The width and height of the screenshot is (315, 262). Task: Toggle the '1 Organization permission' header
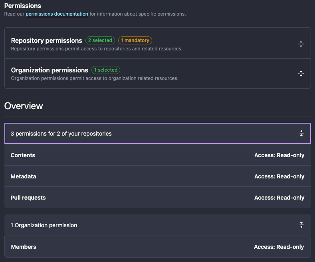tap(44, 225)
